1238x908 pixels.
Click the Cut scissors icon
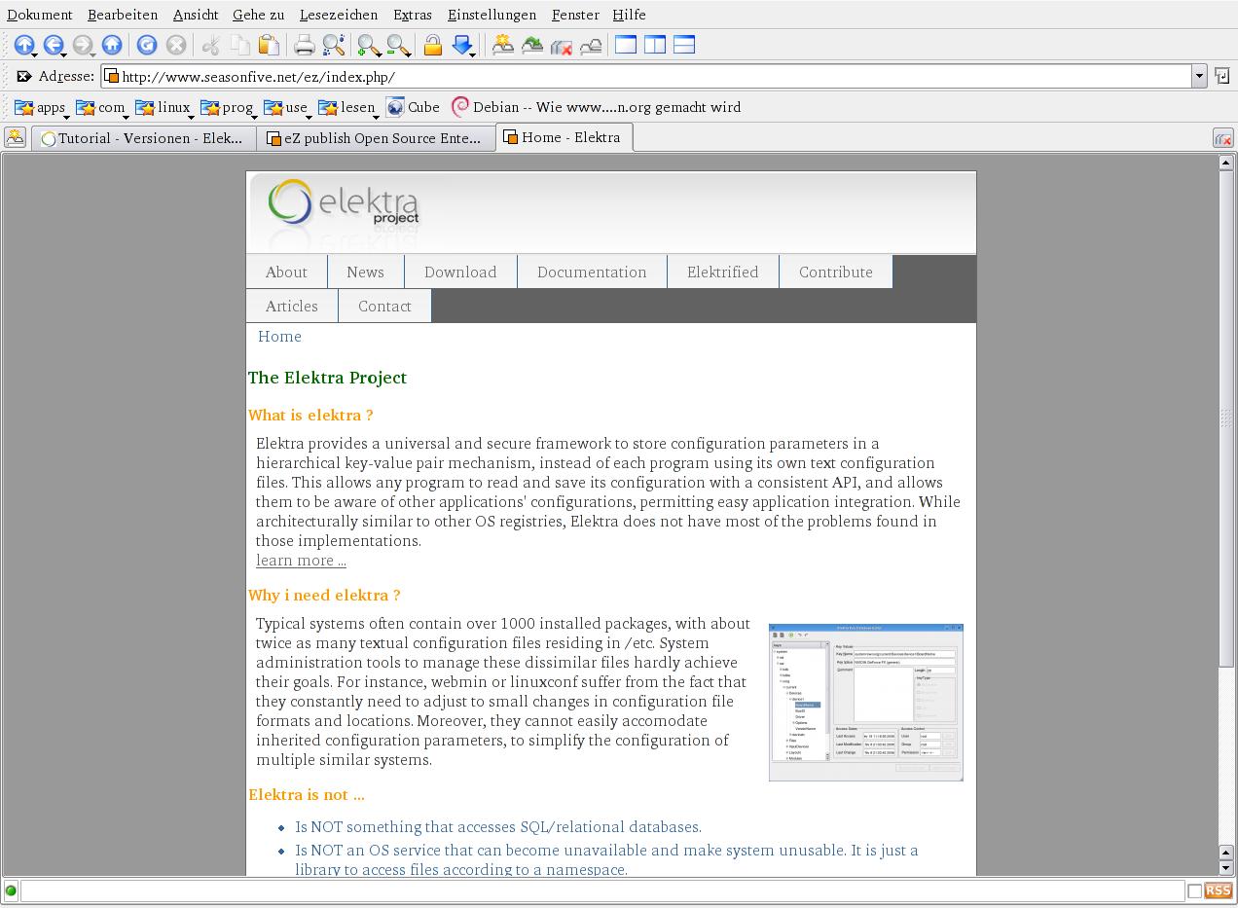click(211, 45)
